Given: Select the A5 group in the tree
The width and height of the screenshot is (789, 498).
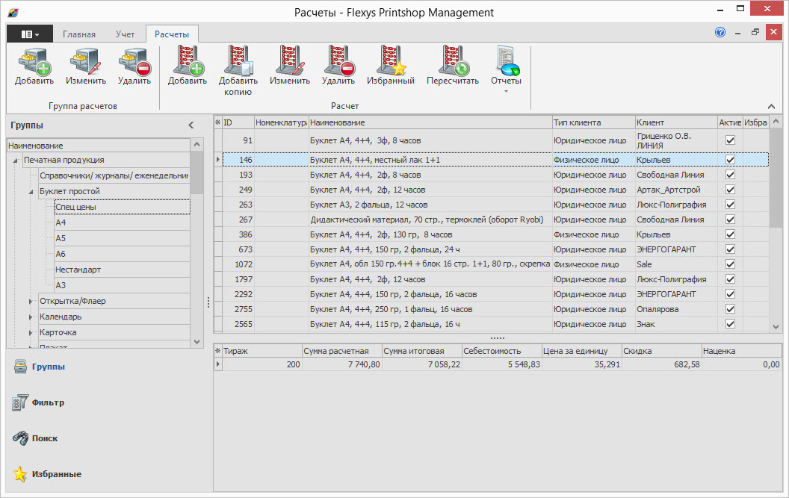Looking at the screenshot, I should 123,238.
